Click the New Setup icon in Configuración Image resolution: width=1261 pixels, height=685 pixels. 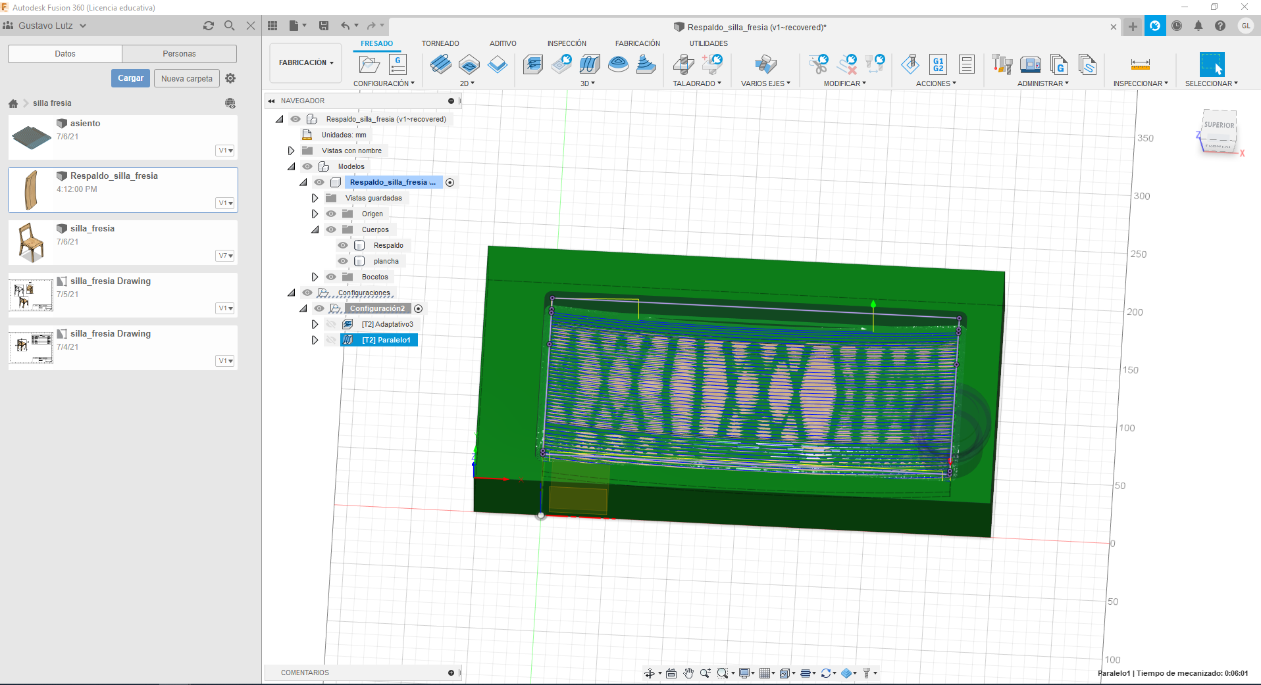(369, 64)
